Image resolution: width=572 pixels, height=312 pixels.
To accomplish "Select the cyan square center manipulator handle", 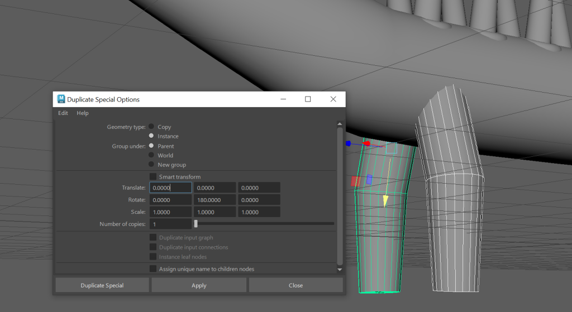I will pyautogui.click(x=391, y=148).
